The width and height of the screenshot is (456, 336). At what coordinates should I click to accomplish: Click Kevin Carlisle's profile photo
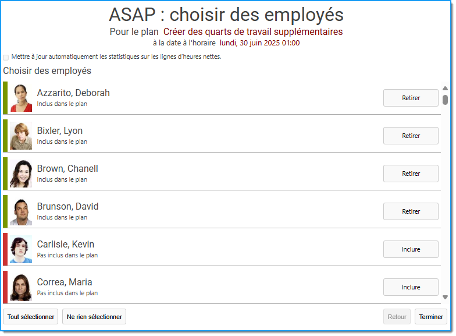click(x=21, y=249)
